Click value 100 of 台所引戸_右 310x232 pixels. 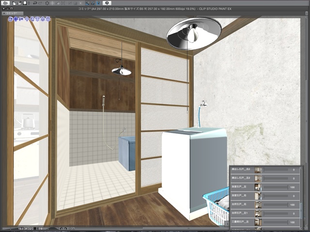(293, 205)
